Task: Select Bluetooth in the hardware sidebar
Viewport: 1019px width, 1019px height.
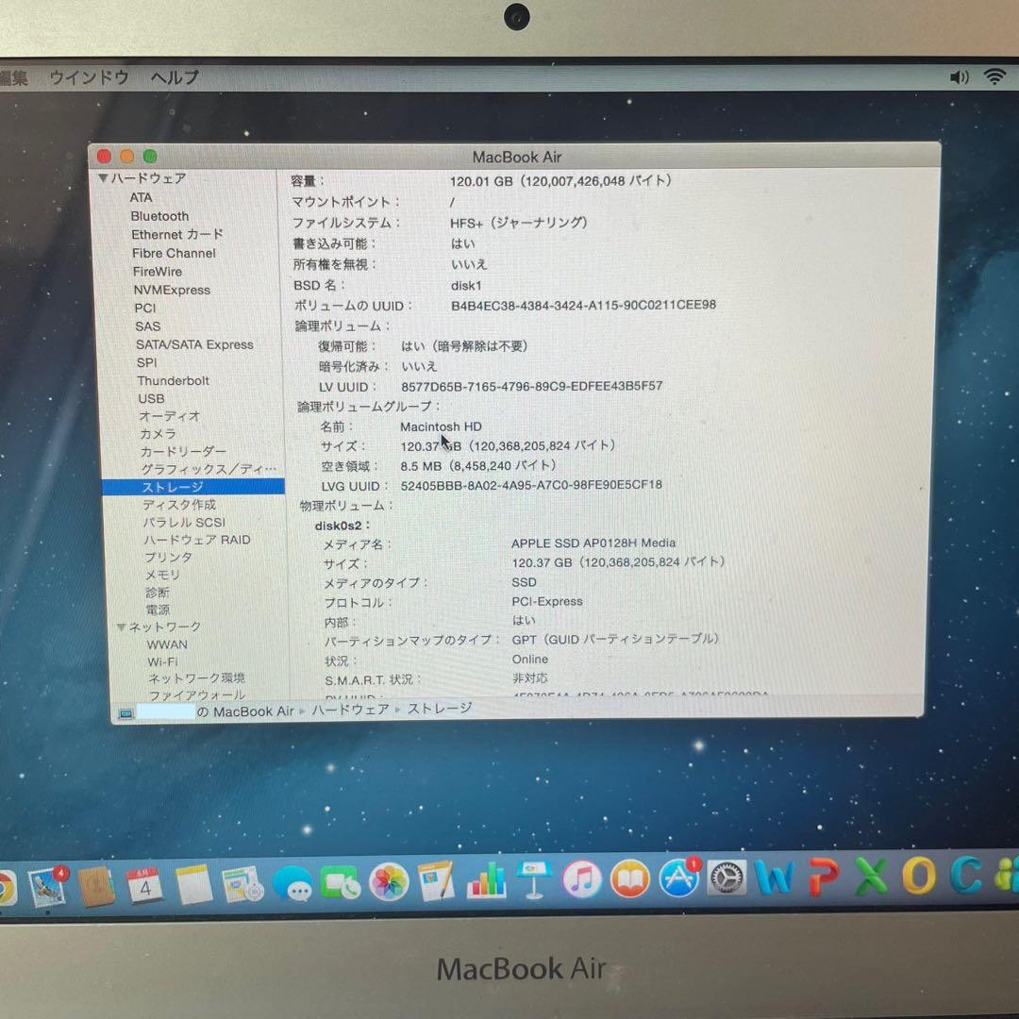Action: (x=159, y=216)
